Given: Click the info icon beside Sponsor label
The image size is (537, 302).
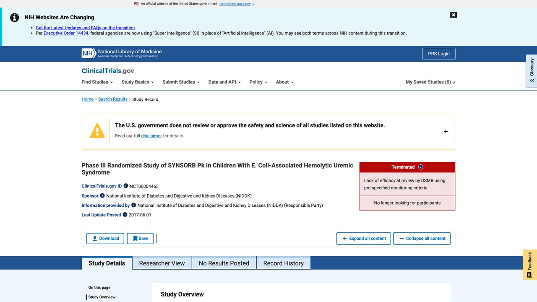Looking at the screenshot, I should [102, 195].
